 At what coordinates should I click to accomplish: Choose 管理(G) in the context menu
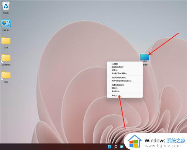click(125, 70)
